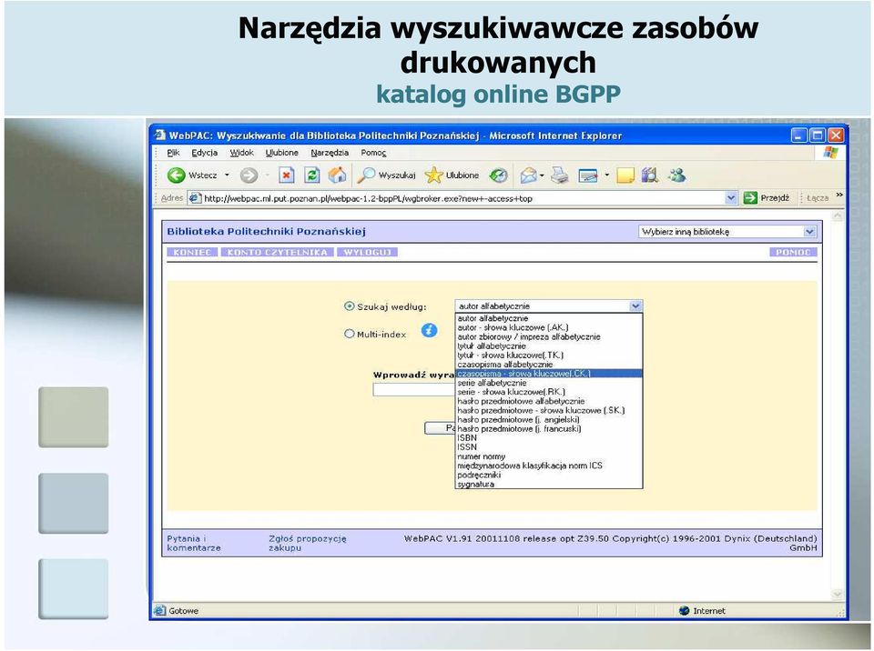Choose 'sygnatura' option

coord(549,485)
